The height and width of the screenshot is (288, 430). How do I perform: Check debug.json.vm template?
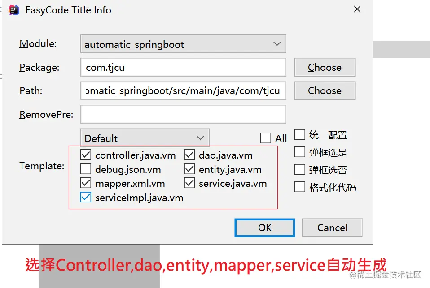(x=86, y=169)
